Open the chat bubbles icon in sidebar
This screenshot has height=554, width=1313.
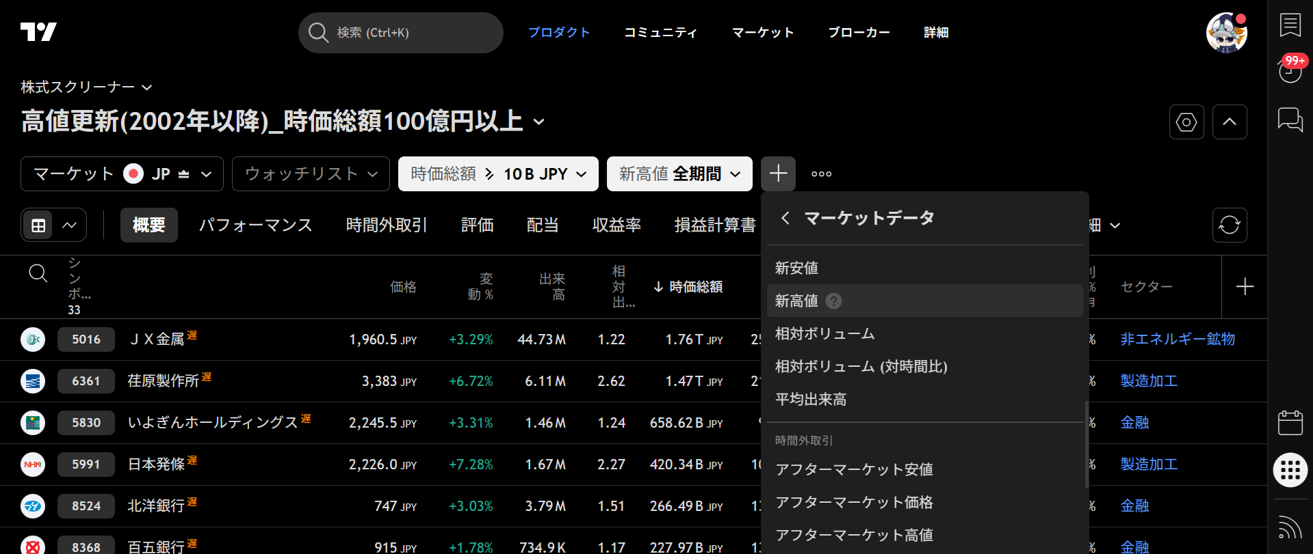tap(1290, 120)
